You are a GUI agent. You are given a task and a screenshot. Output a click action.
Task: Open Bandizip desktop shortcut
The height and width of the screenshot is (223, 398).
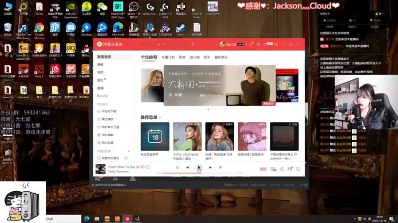coord(86,29)
